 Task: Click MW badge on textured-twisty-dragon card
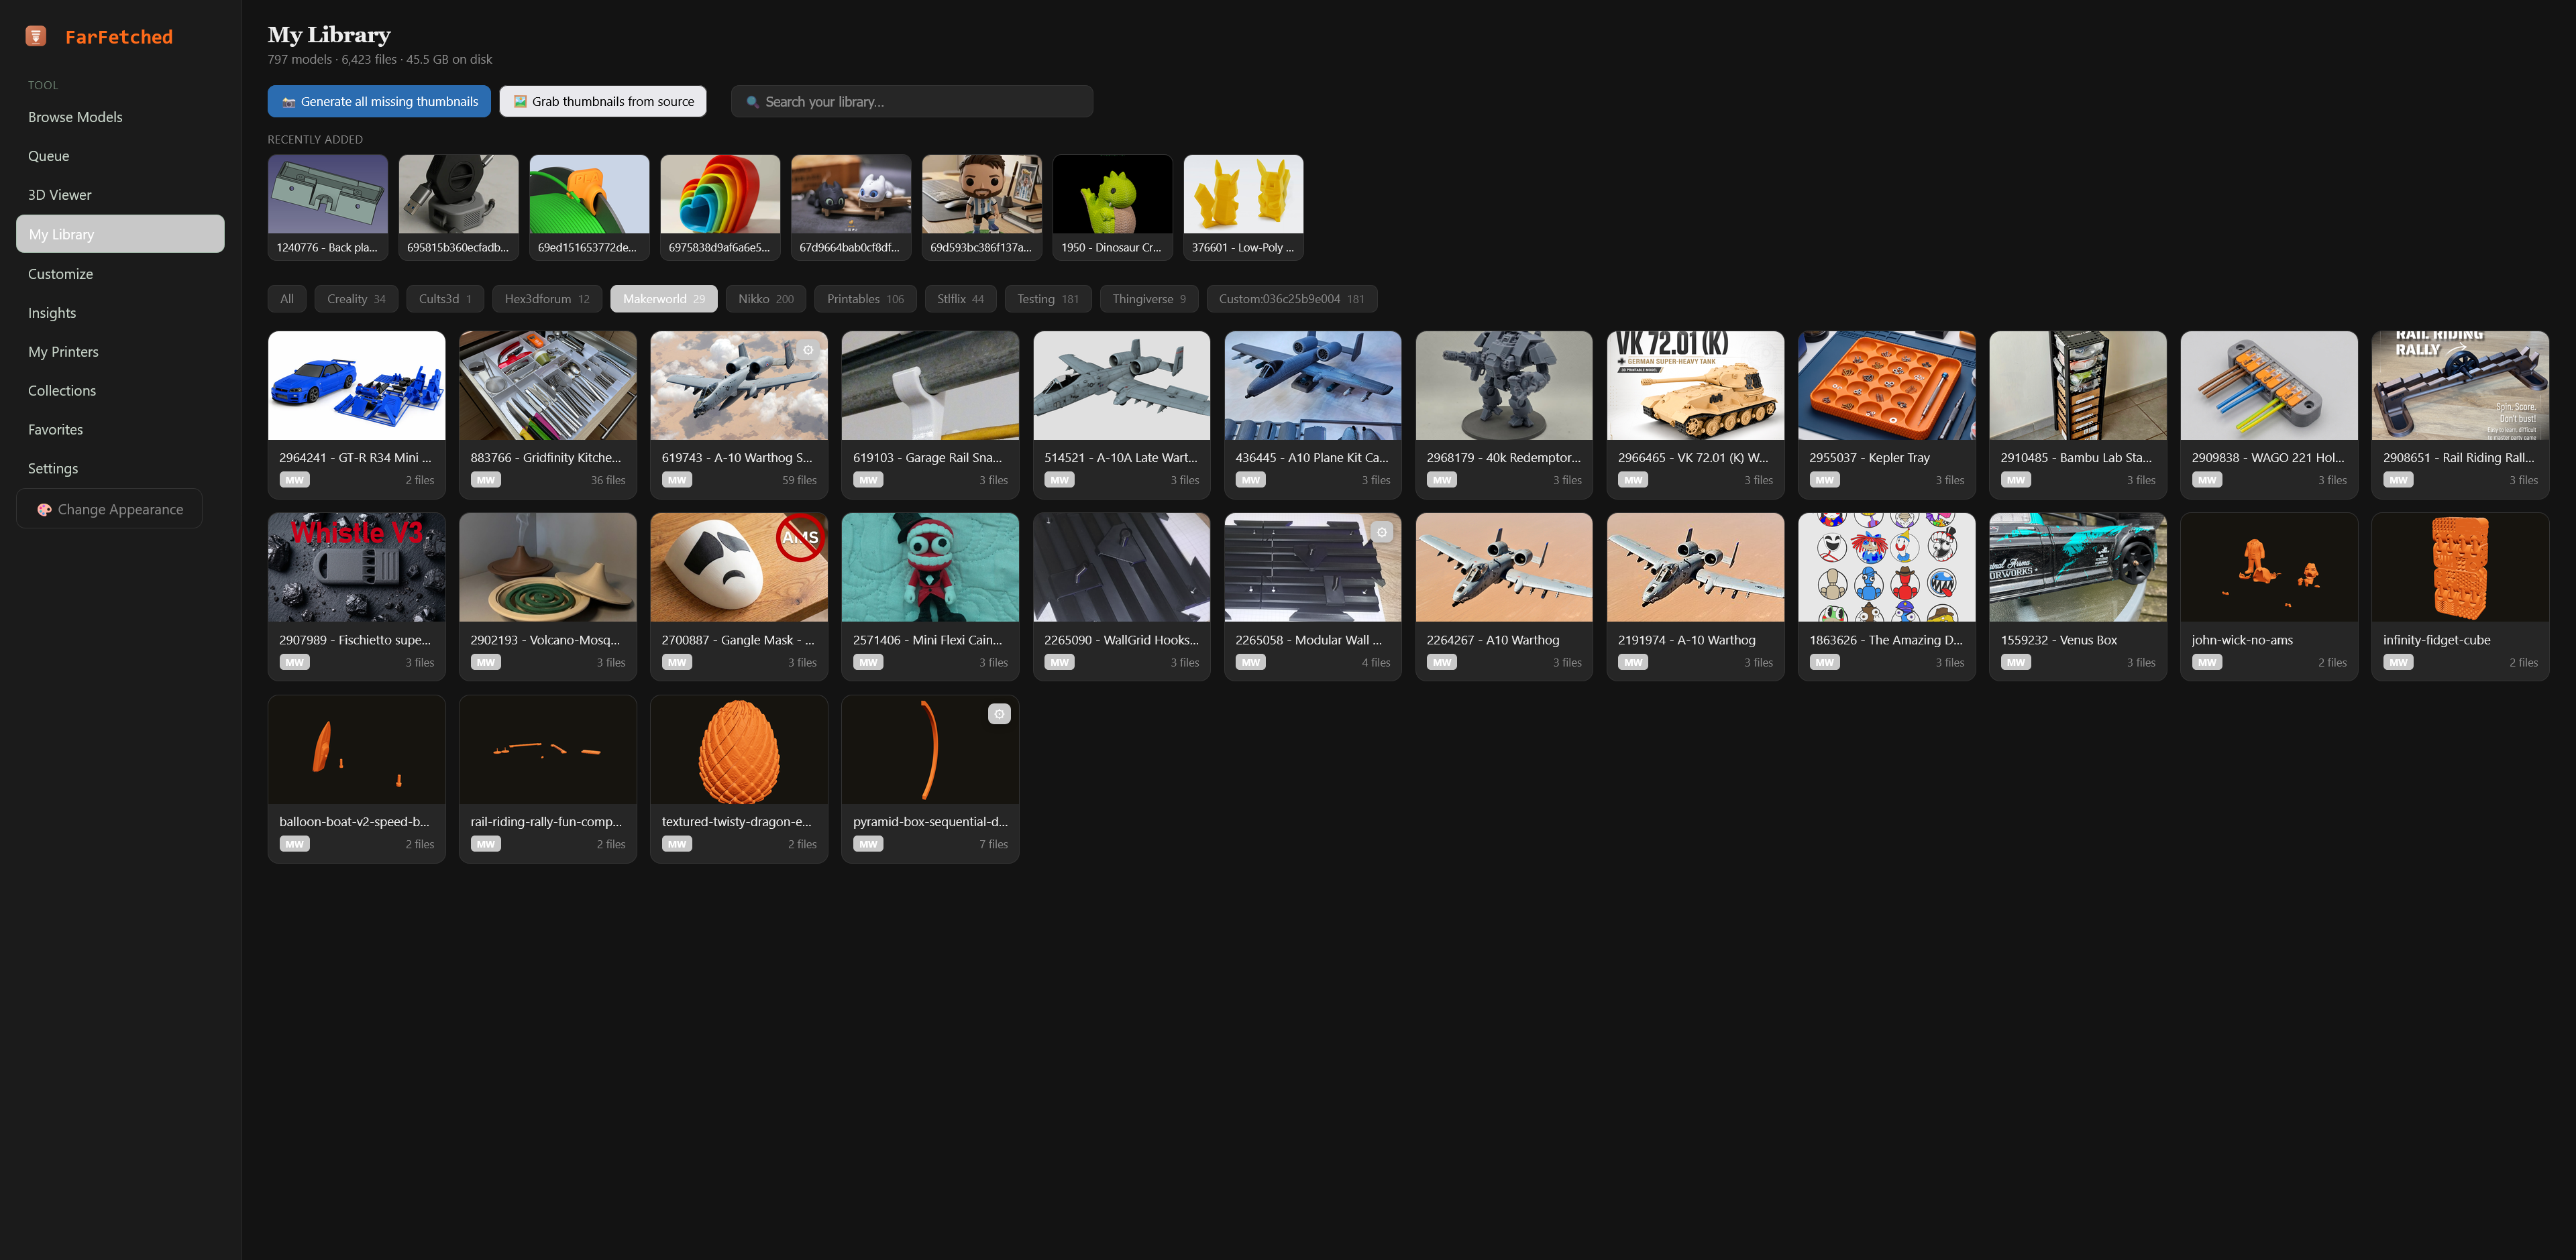click(x=676, y=844)
